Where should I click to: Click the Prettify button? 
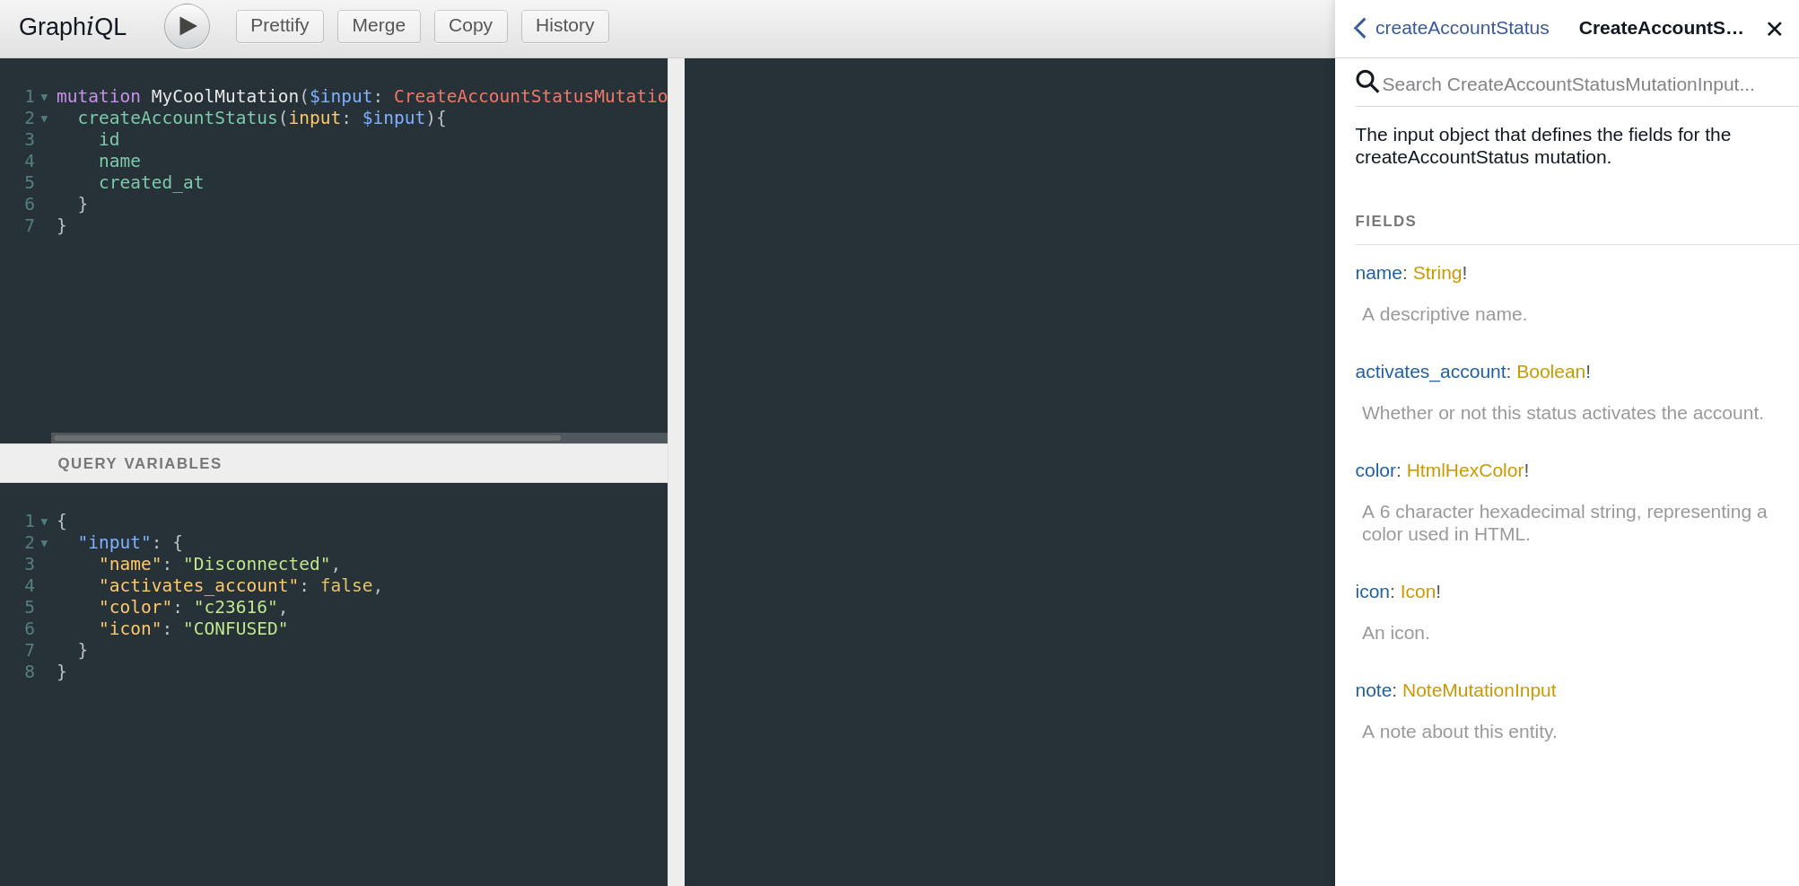point(280,26)
